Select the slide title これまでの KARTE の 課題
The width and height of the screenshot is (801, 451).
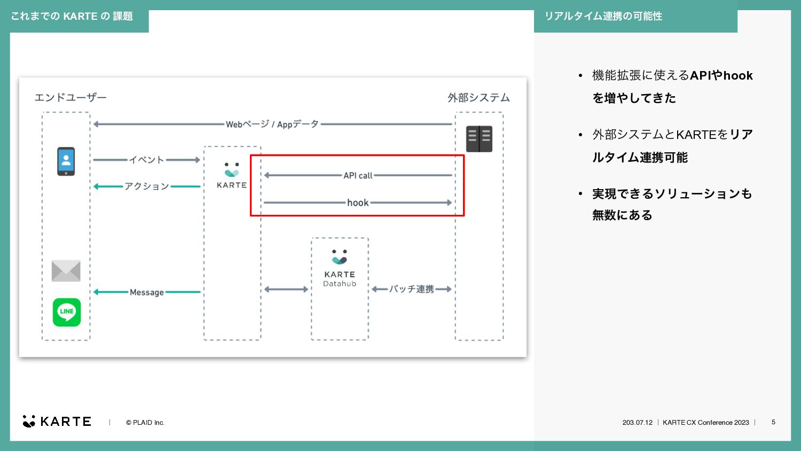pos(72,16)
